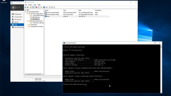Open the Action menu in DNS Manager

tap(30, 5)
